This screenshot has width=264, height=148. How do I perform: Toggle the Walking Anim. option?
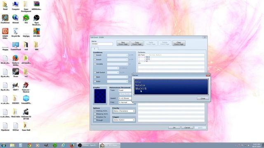95,111
